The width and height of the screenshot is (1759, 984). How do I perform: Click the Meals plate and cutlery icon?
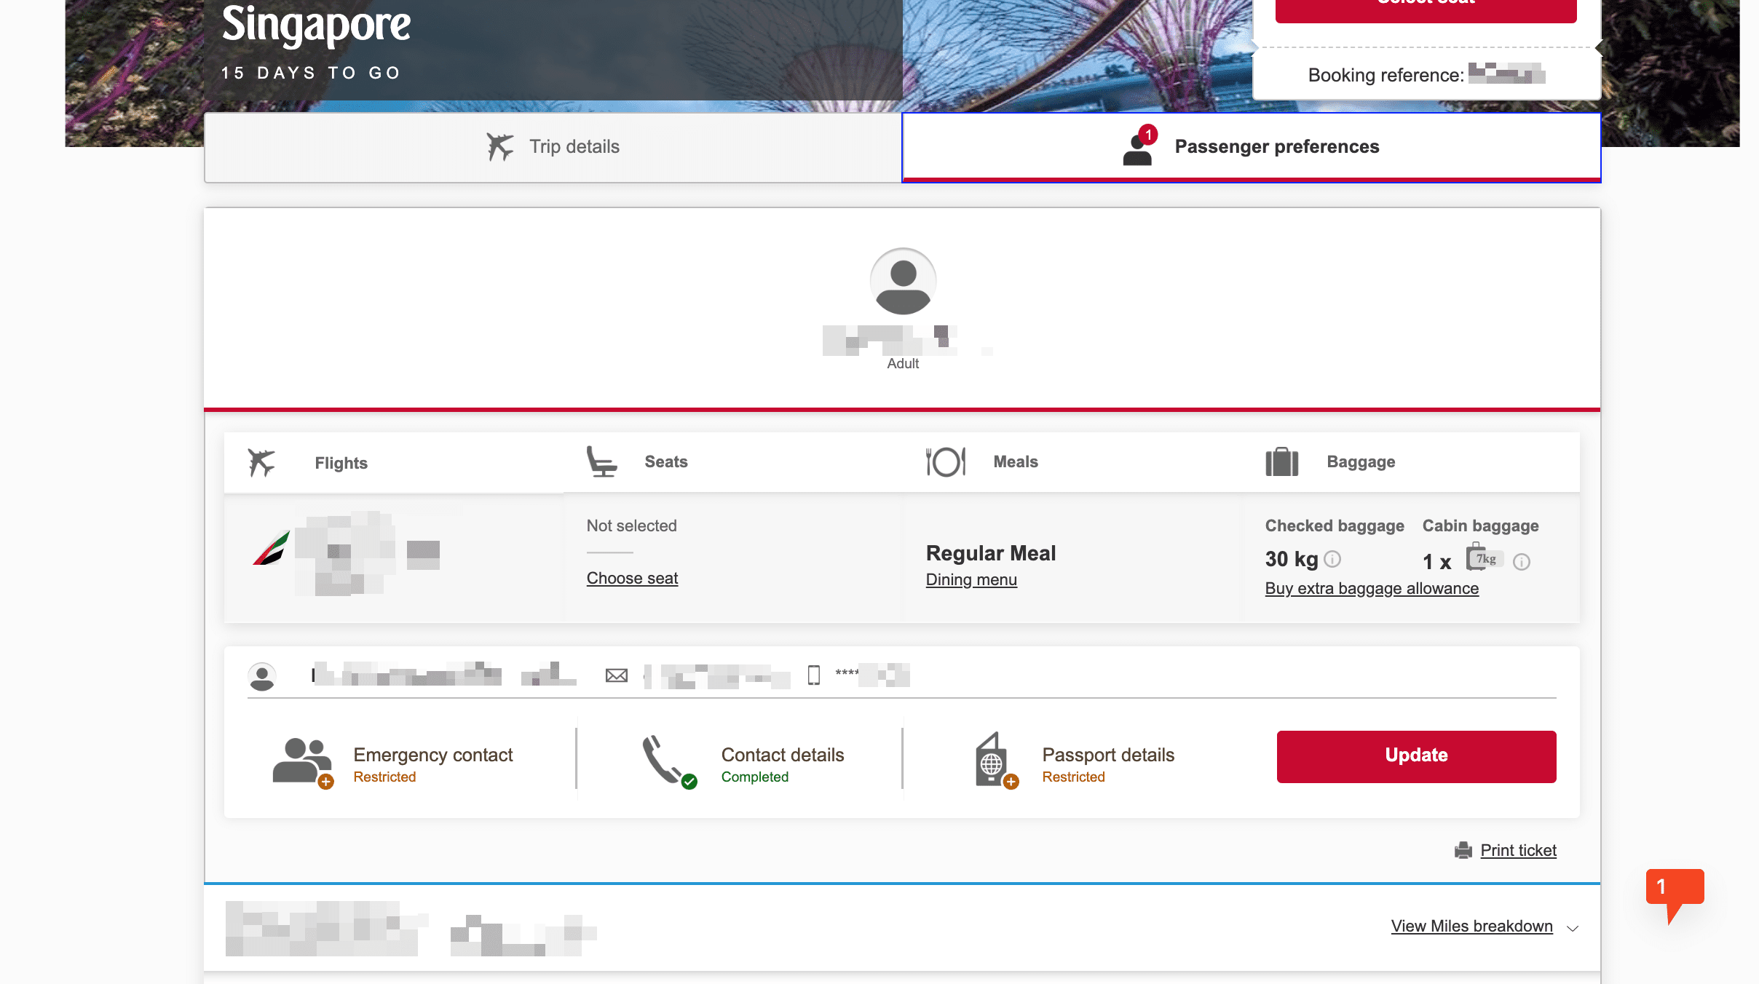pyautogui.click(x=946, y=462)
